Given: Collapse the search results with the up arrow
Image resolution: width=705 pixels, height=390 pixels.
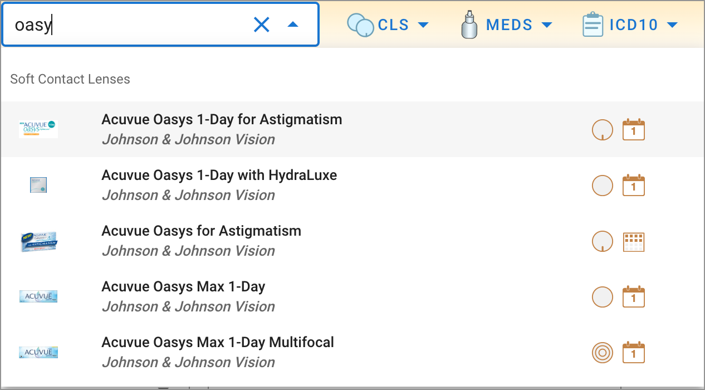Looking at the screenshot, I should (x=293, y=25).
